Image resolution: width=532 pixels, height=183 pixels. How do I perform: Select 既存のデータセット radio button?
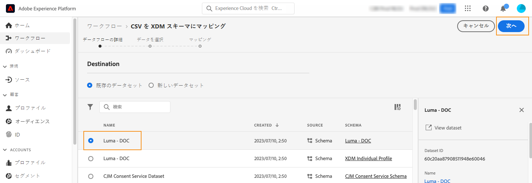[90, 85]
